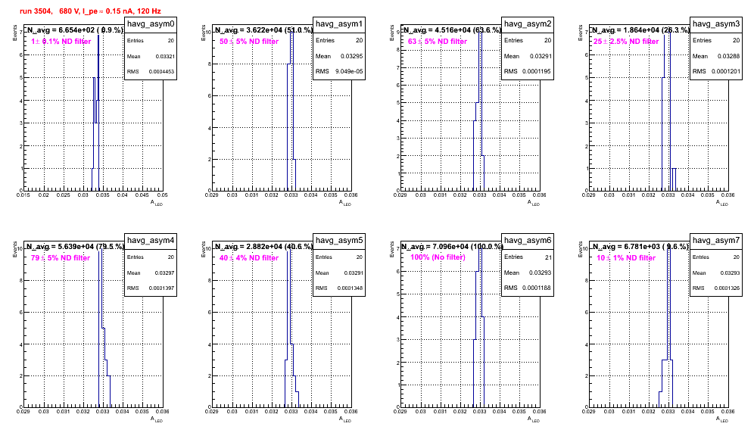Select the havg_asym3 histogram title
This screenshot has width=754, height=433.
pyautogui.click(x=716, y=24)
